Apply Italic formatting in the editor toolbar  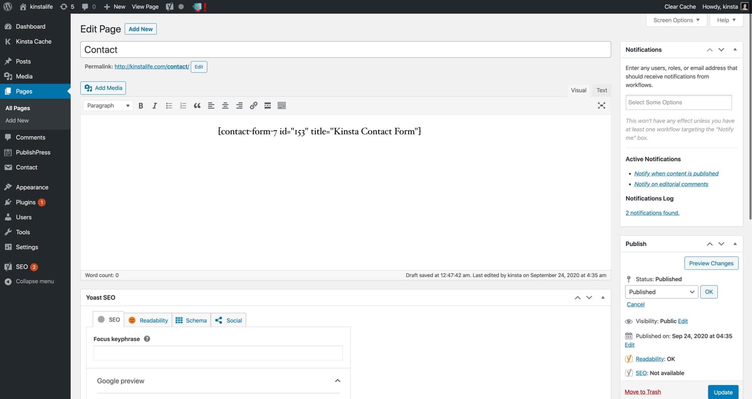tap(155, 105)
